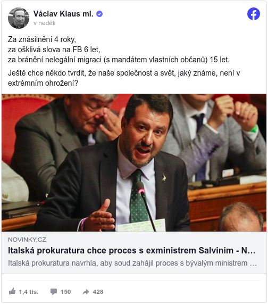Click the share arrow icon
The height and width of the screenshot is (304, 268).
[x=86, y=292]
